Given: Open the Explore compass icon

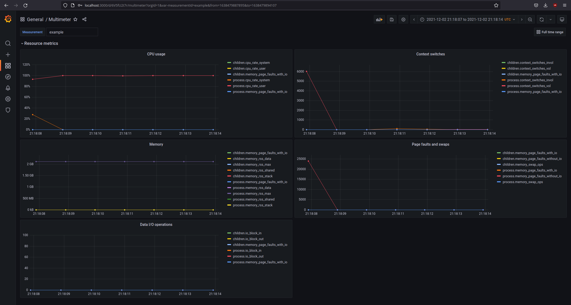Looking at the screenshot, I should [8, 77].
